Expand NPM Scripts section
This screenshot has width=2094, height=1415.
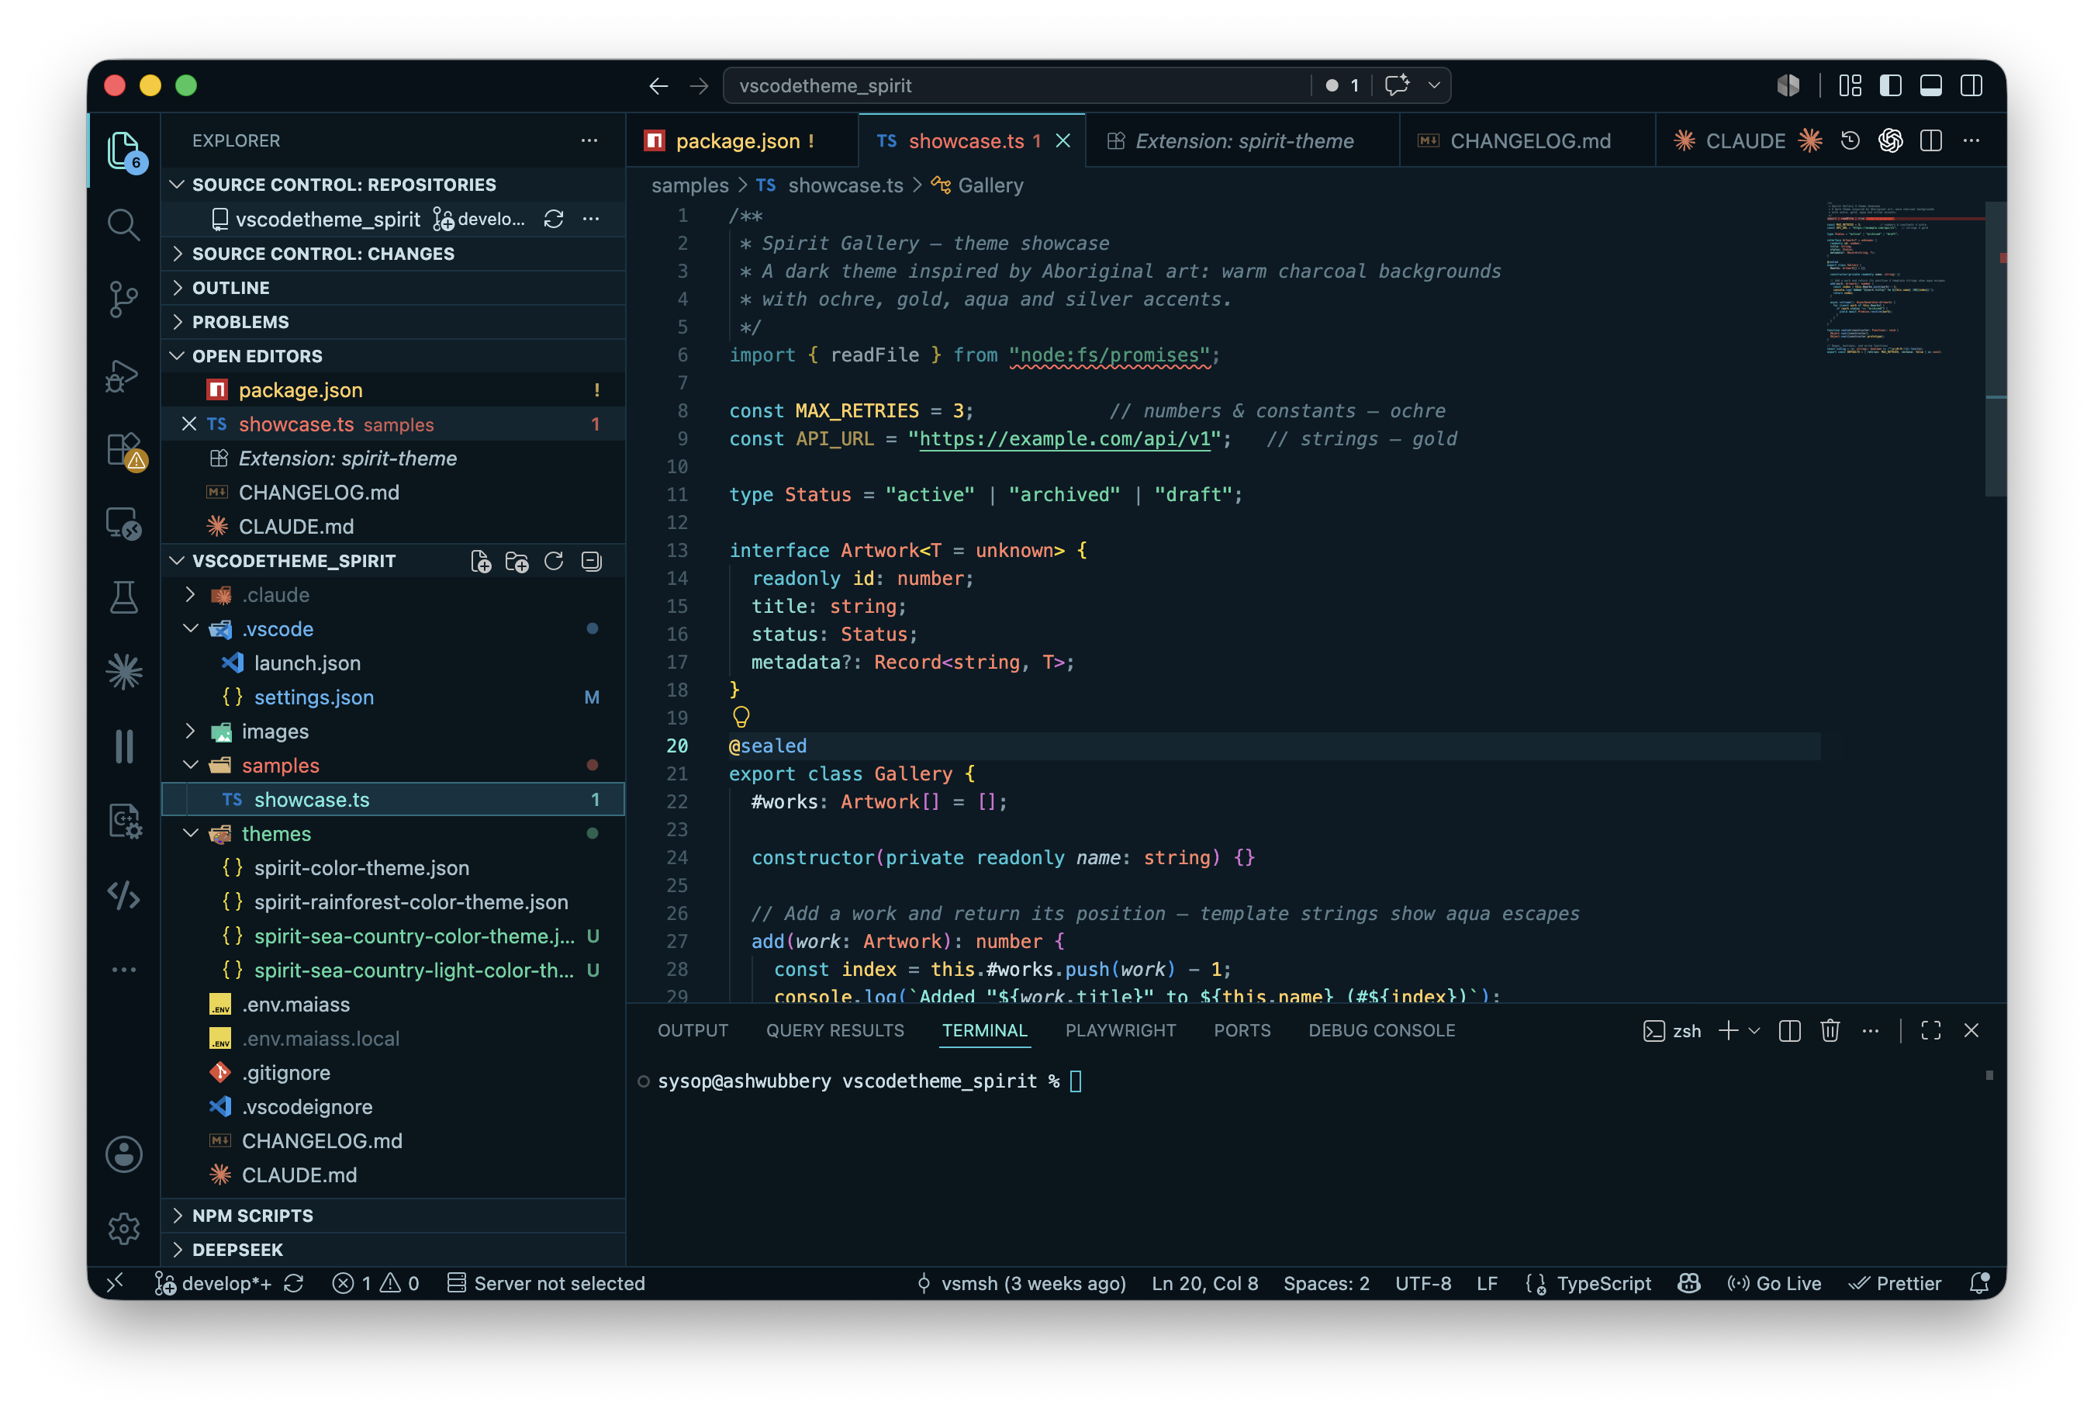[393, 1216]
